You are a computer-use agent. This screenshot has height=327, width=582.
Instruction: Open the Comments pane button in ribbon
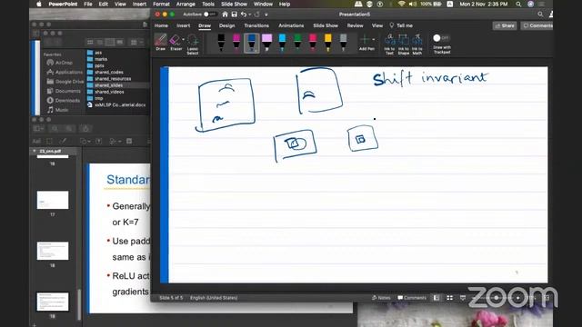pyautogui.click(x=537, y=25)
